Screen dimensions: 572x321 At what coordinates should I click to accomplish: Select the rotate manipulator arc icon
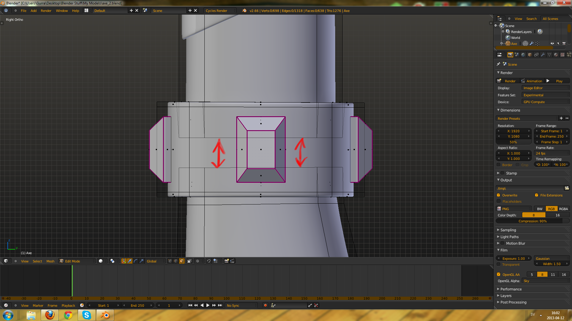pos(136,261)
